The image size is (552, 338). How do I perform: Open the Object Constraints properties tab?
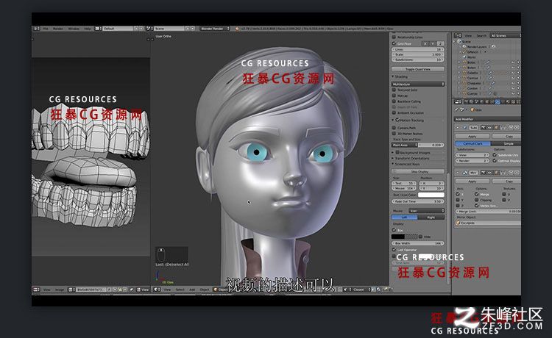[x=492, y=101]
